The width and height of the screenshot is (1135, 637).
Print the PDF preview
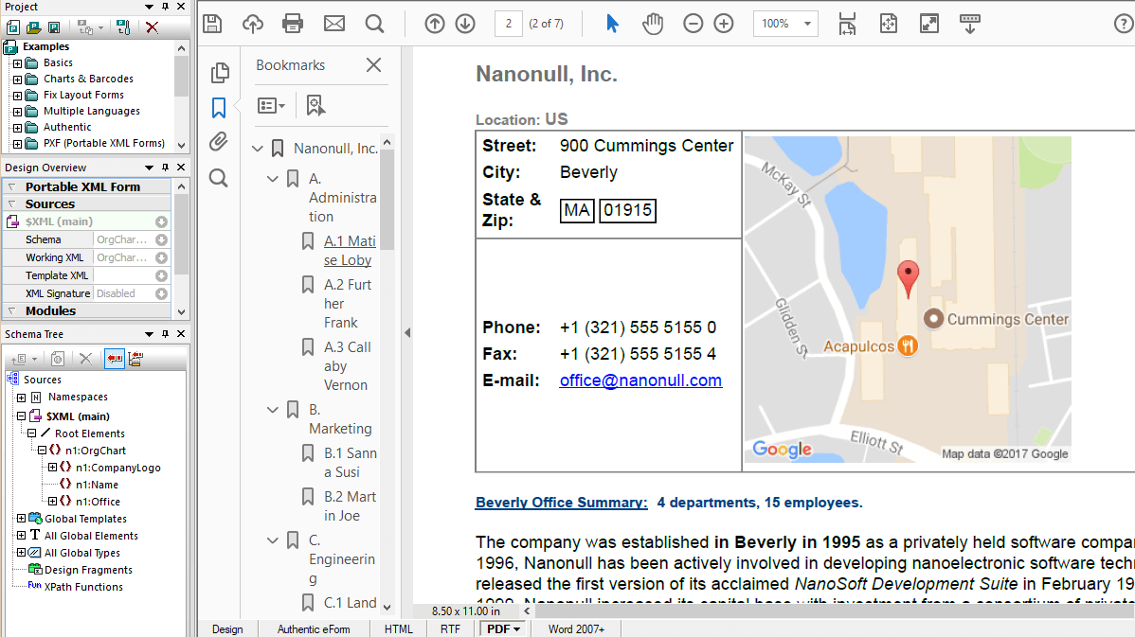click(x=293, y=23)
